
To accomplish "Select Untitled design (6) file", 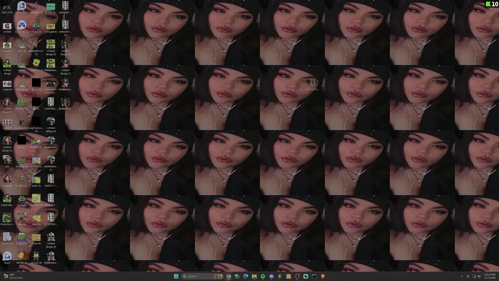I will (65, 47).
